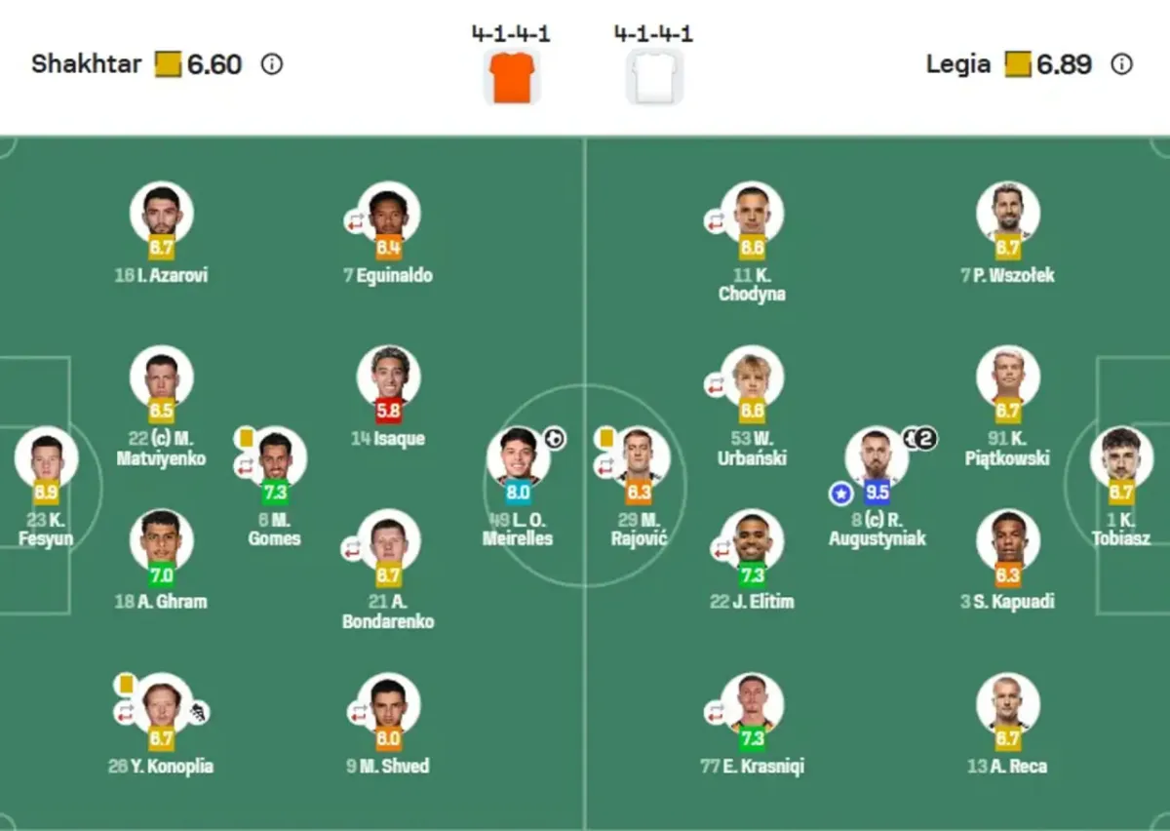
Task: Open P. Wszołek's player avatar
Action: point(1007,210)
